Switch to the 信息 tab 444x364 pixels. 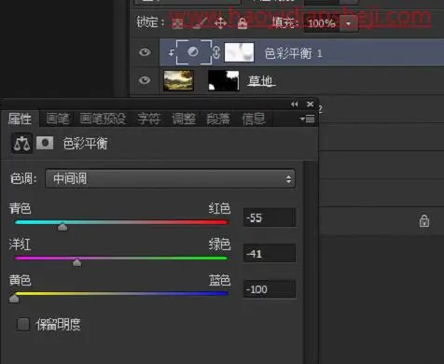click(254, 119)
